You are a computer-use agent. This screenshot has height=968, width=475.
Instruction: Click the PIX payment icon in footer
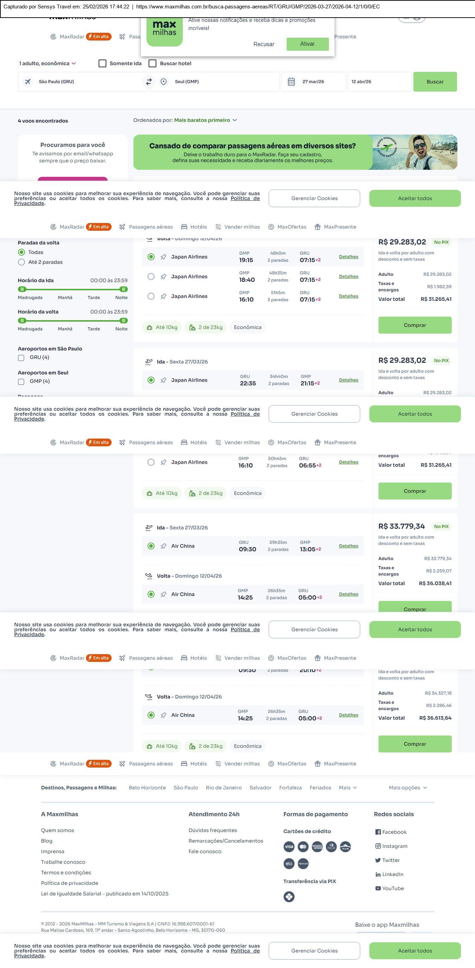pyautogui.click(x=289, y=896)
